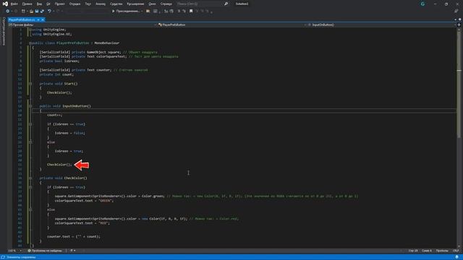Collapse the CheckColor() method fold

[30, 178]
